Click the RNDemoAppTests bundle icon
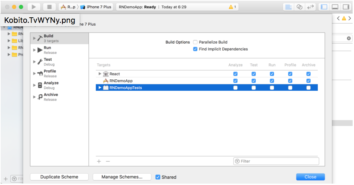Viewport: 354px width, 185px height. click(106, 87)
